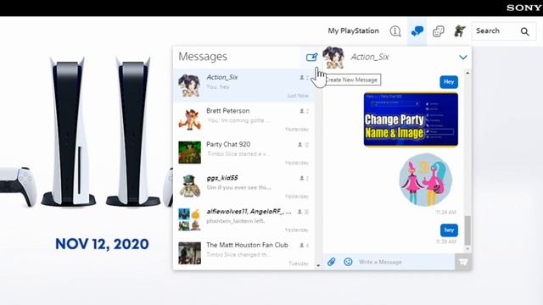The image size is (543, 305).
Task: Open the ggs_kid55 conversation
Action: 244,186
